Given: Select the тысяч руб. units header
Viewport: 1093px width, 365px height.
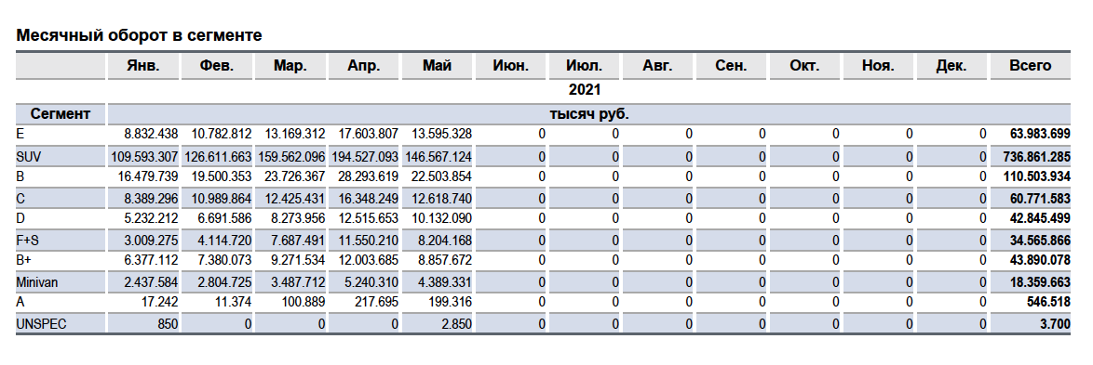Looking at the screenshot, I should [589, 114].
